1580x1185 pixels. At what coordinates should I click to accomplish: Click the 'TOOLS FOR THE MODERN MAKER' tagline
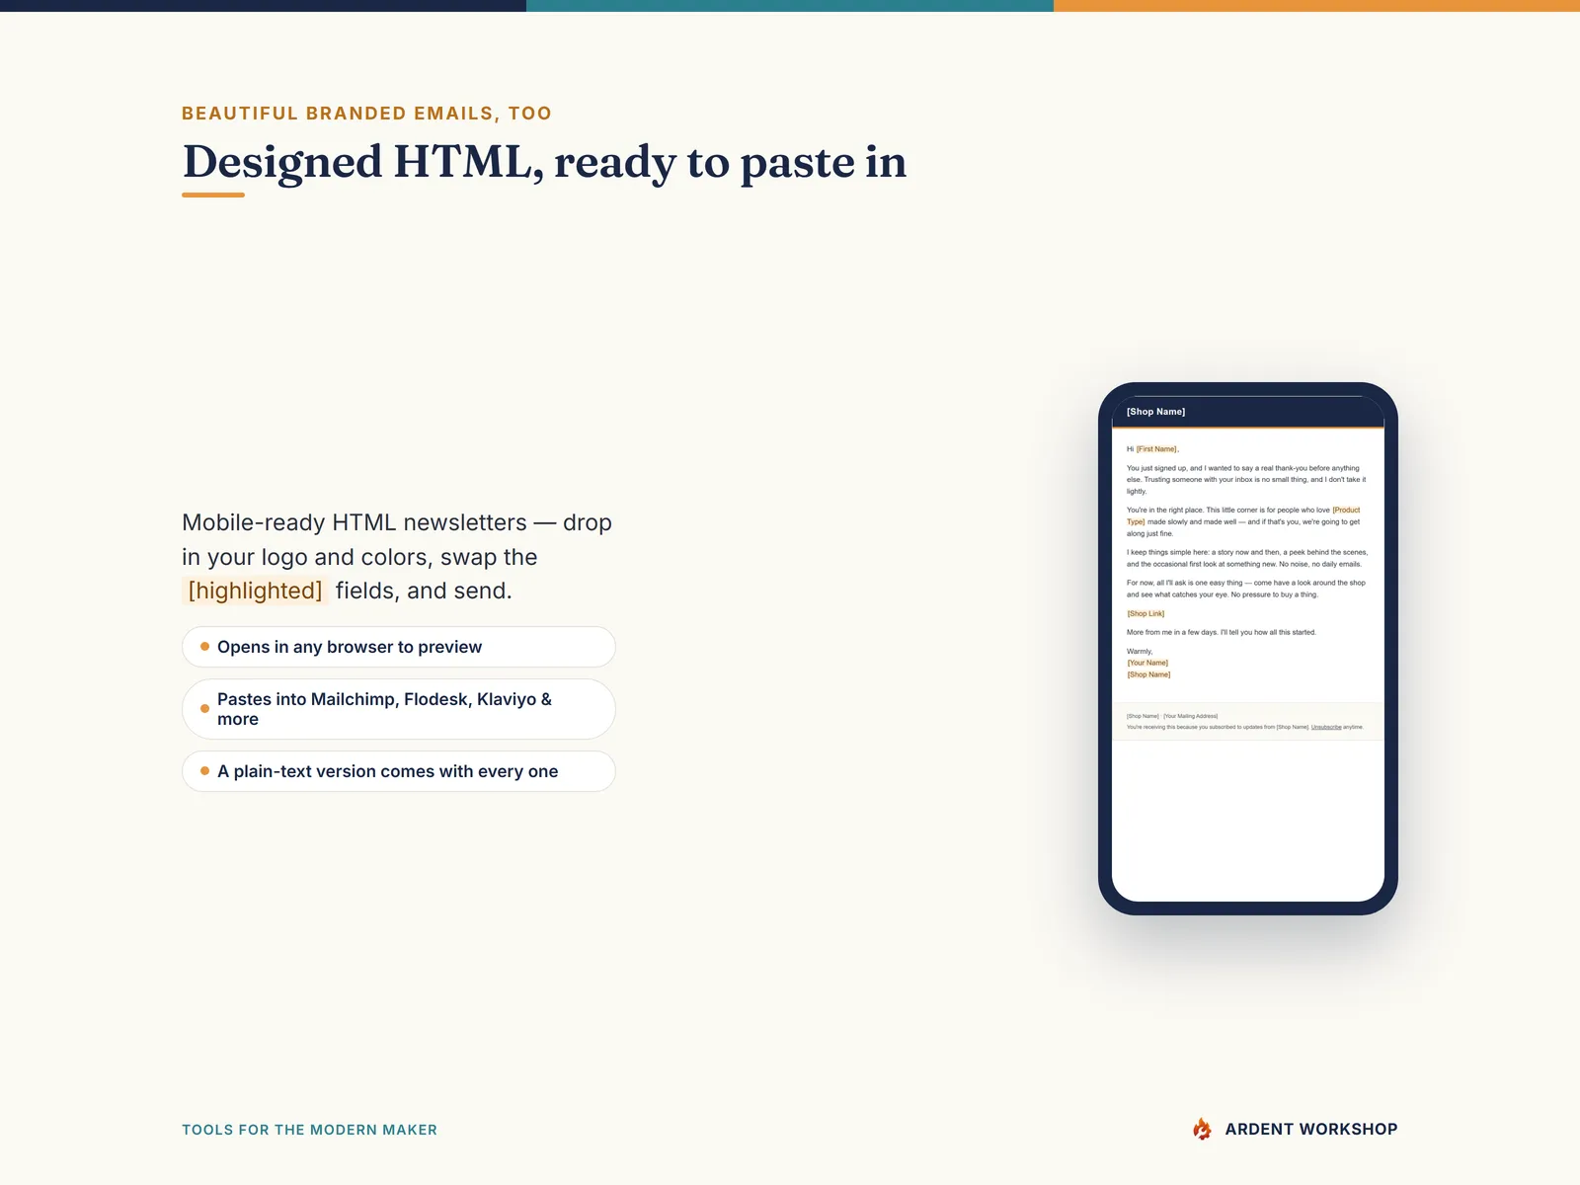[309, 1130]
